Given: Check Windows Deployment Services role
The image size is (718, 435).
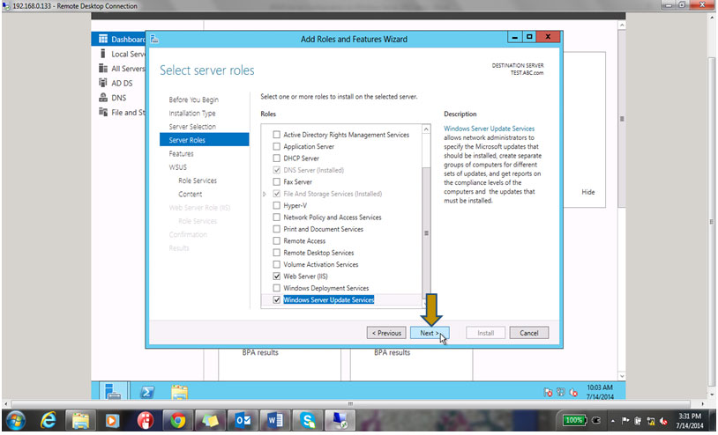Looking at the screenshot, I should coord(277,288).
